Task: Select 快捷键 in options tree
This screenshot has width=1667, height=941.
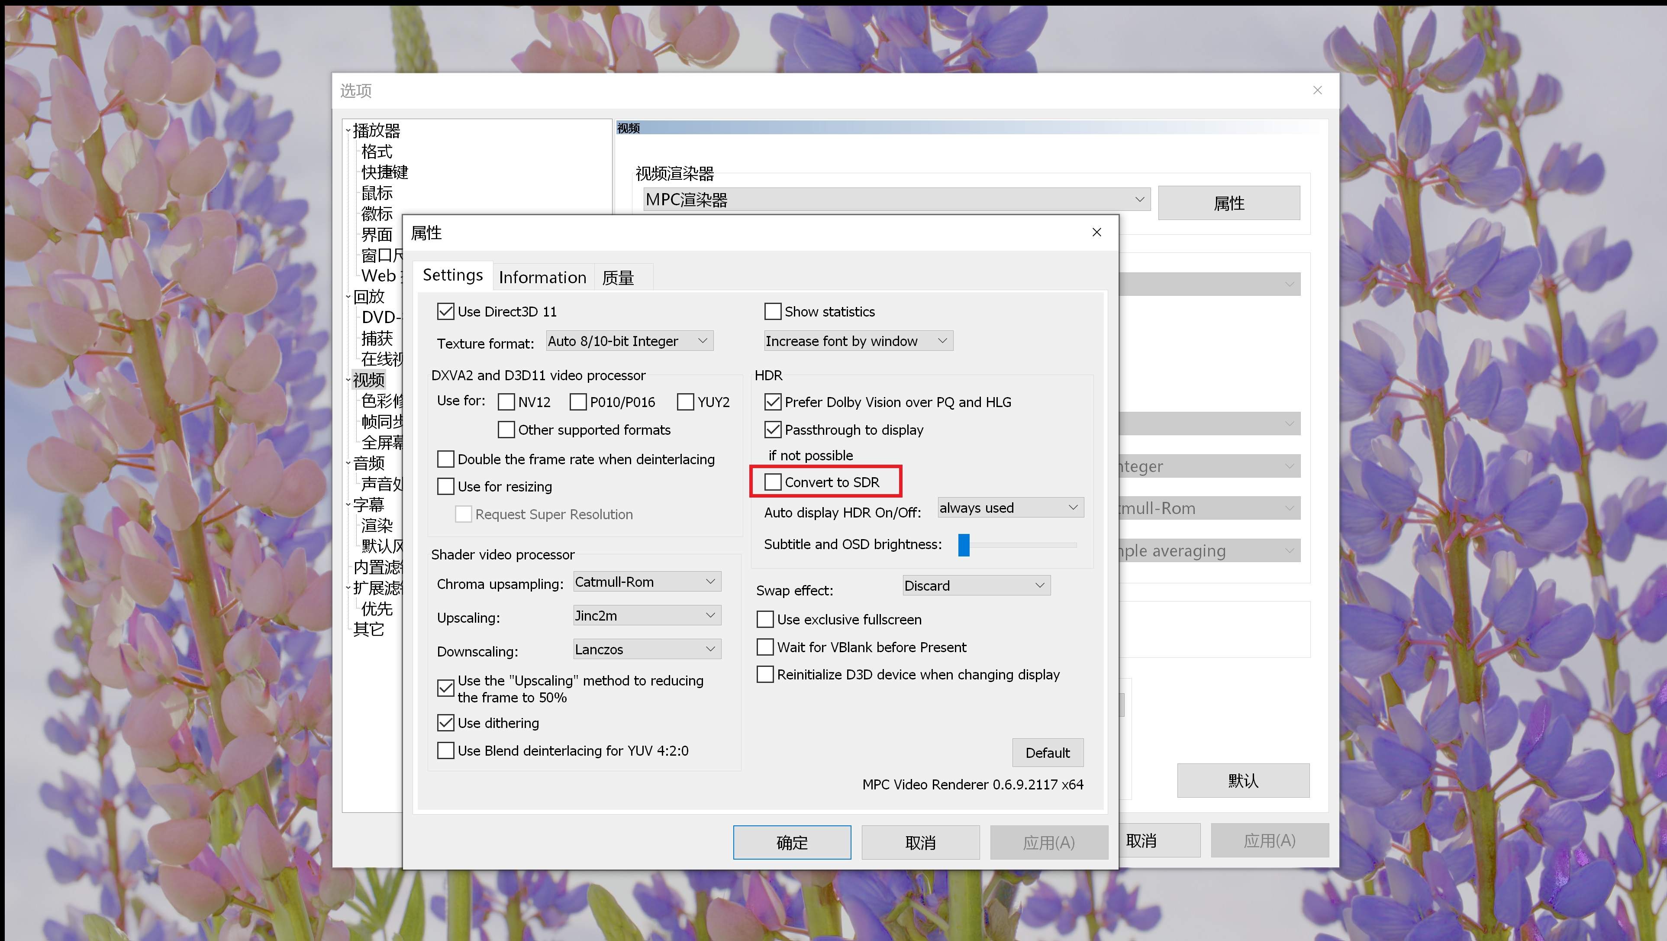Action: point(384,172)
